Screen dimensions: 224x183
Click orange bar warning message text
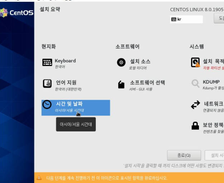pos(107,178)
